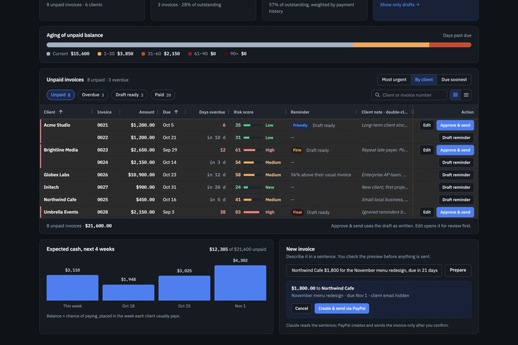518x345 pixels.
Task: Click the Client note column header
Action: 384,112
